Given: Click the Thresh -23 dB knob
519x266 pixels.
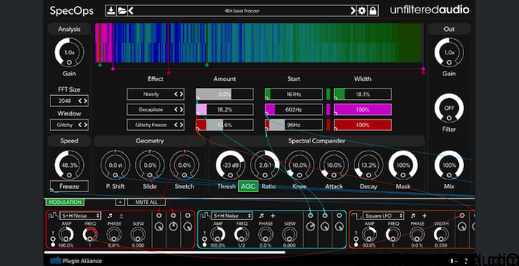Looking at the screenshot, I should pos(231,165).
